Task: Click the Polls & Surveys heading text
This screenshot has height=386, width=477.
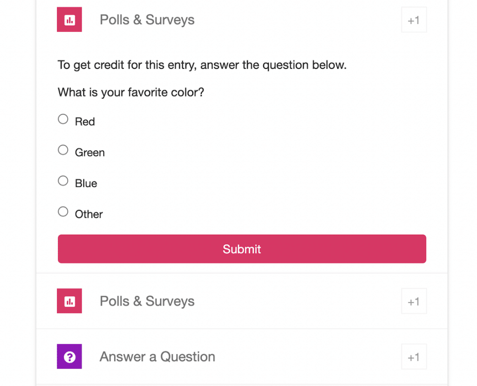Action: pos(147,20)
